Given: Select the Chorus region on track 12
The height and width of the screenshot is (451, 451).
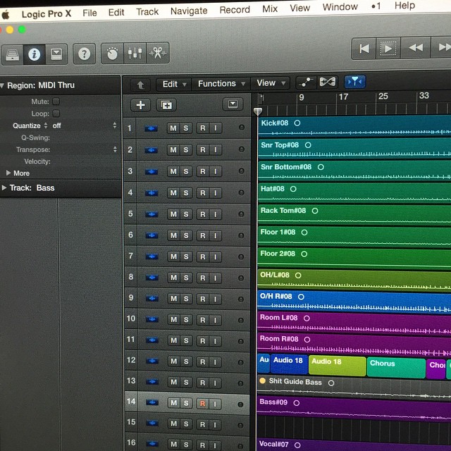Looking at the screenshot, I should (395, 366).
